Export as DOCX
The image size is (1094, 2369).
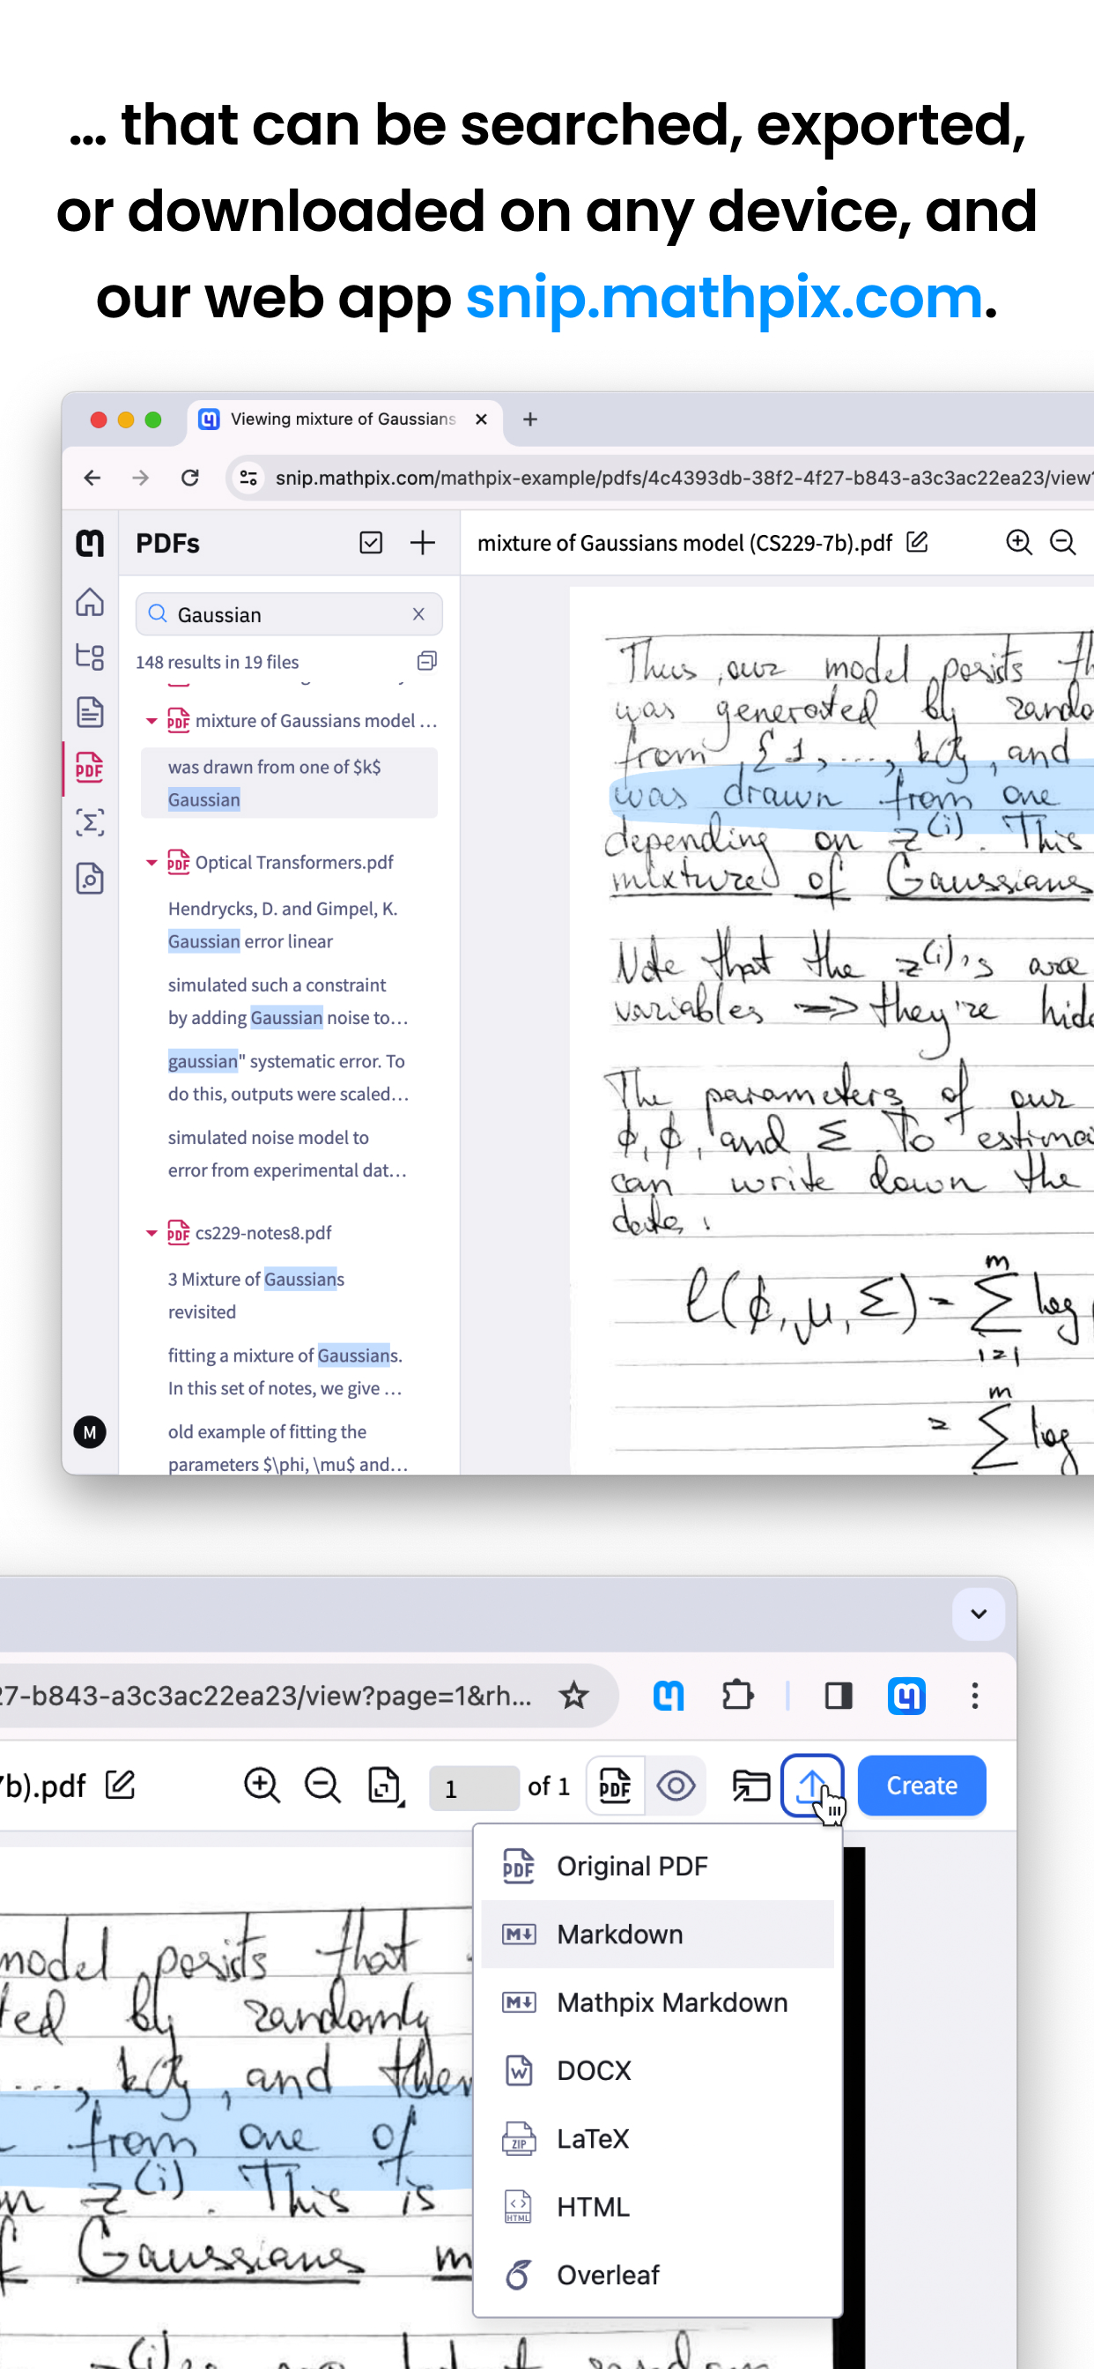(657, 2070)
